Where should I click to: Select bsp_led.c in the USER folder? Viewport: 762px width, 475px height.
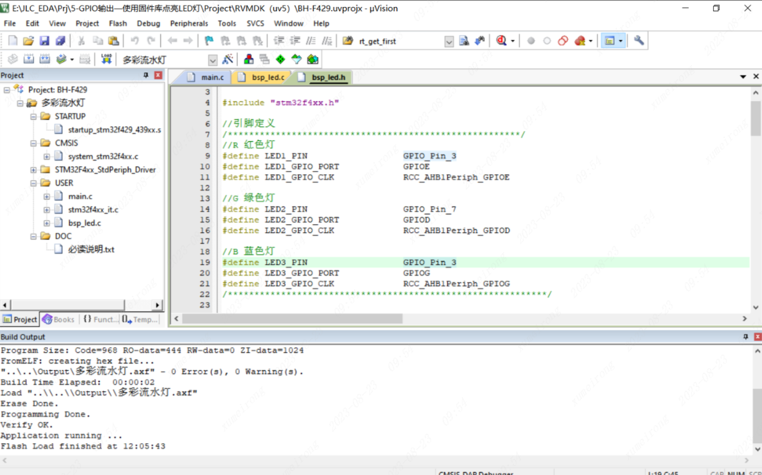pos(84,223)
